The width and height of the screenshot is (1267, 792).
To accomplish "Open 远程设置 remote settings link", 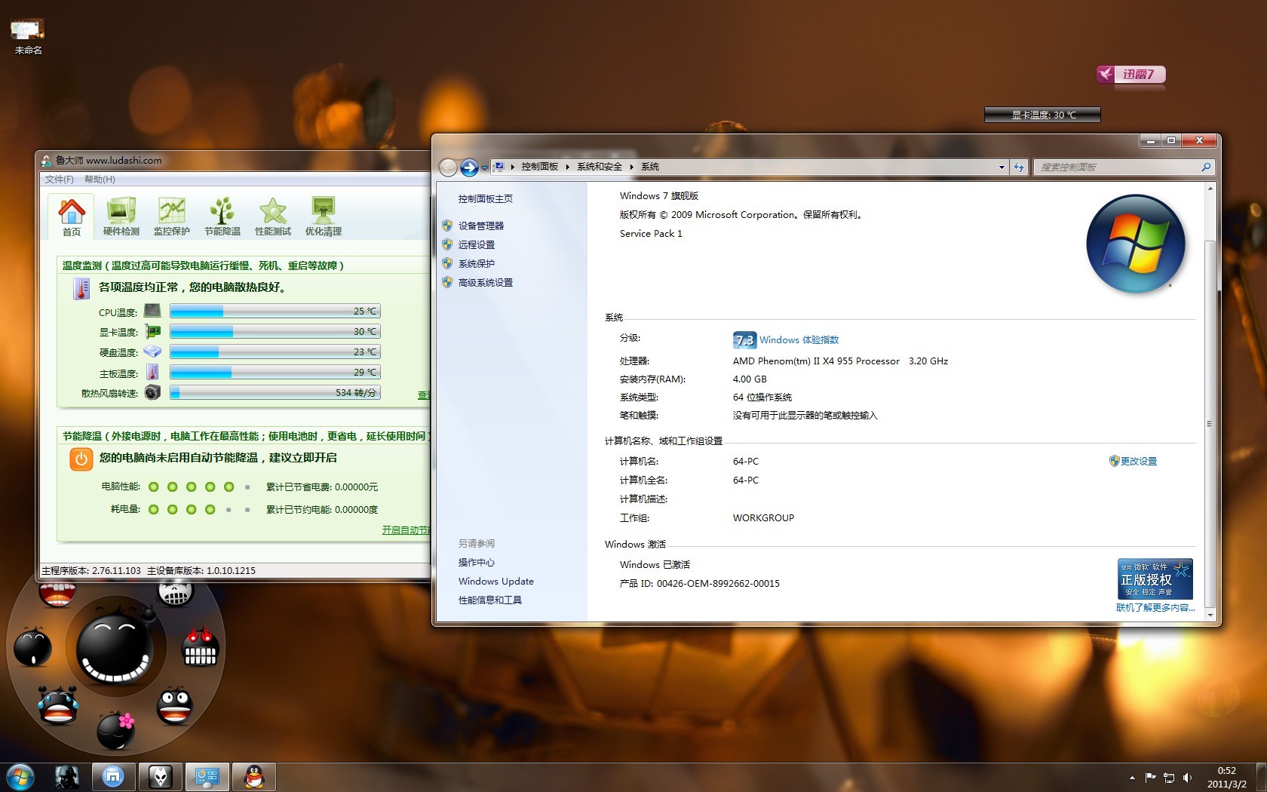I will (x=477, y=244).
